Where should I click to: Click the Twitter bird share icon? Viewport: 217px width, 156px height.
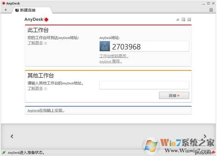[178, 19]
